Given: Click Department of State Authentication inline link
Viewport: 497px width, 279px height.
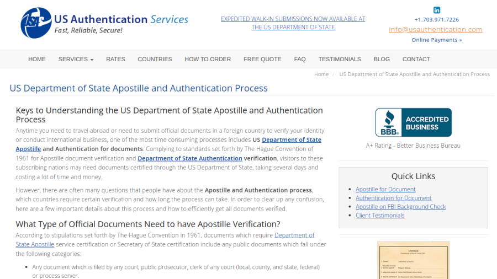Looking at the screenshot, I should coord(190,158).
